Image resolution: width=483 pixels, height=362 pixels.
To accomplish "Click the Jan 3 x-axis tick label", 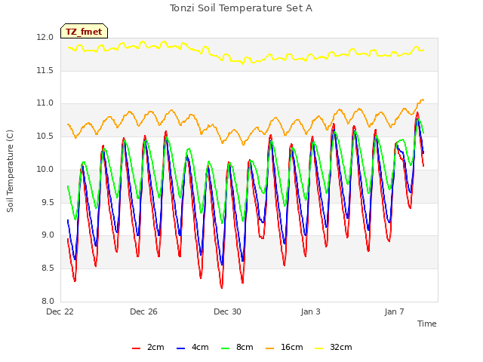I will [310, 311].
